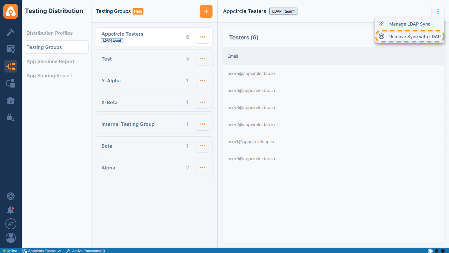Open the lock and user sidebar icon
Screen dimensions: 449x253
(11, 117)
